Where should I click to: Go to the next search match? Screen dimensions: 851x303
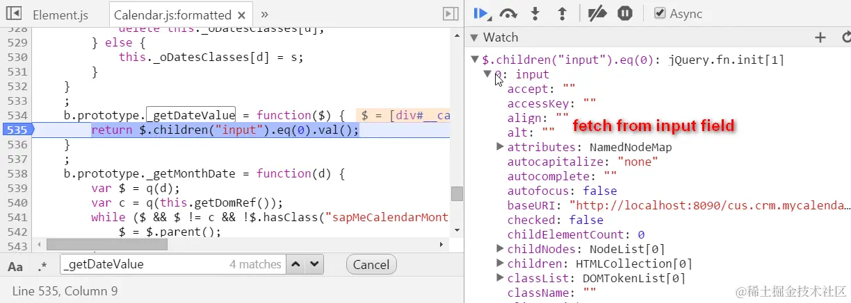pos(315,264)
